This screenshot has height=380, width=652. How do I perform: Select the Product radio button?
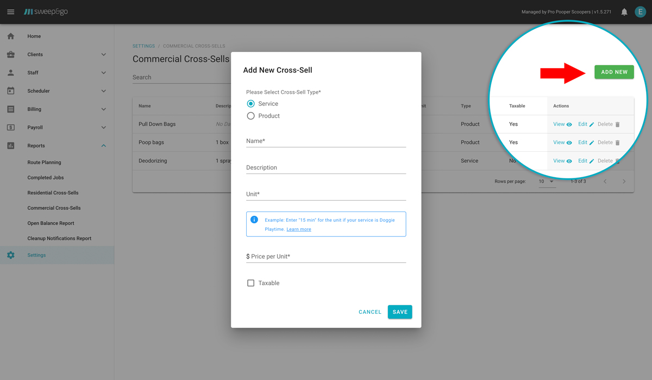point(250,116)
